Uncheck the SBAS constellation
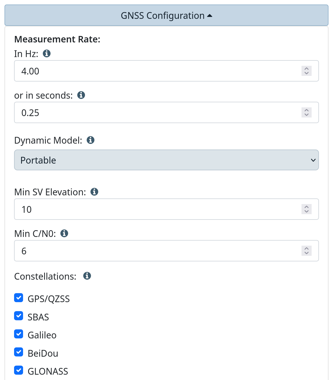333x380 pixels. pyautogui.click(x=19, y=316)
